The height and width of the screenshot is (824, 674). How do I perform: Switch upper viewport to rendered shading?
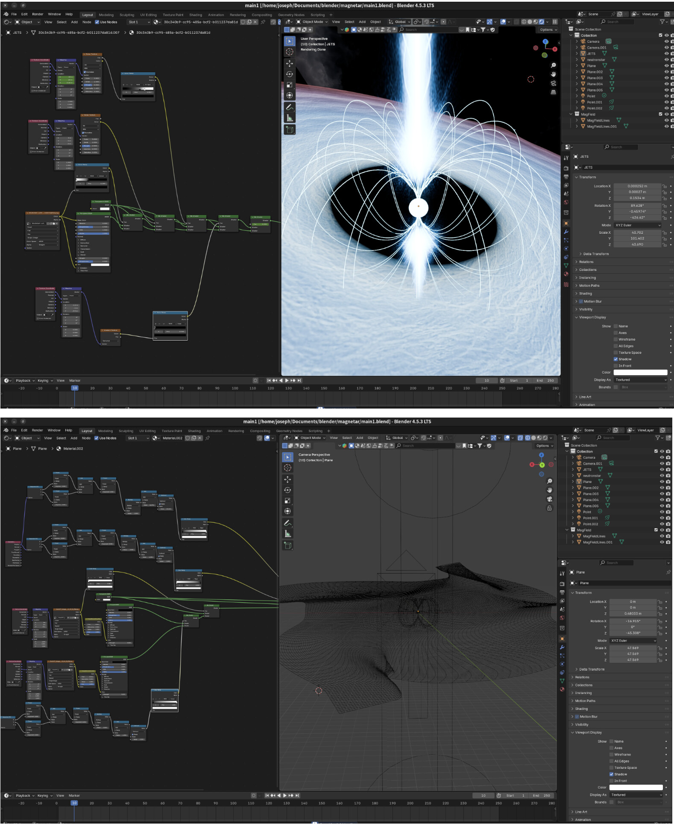(x=541, y=22)
